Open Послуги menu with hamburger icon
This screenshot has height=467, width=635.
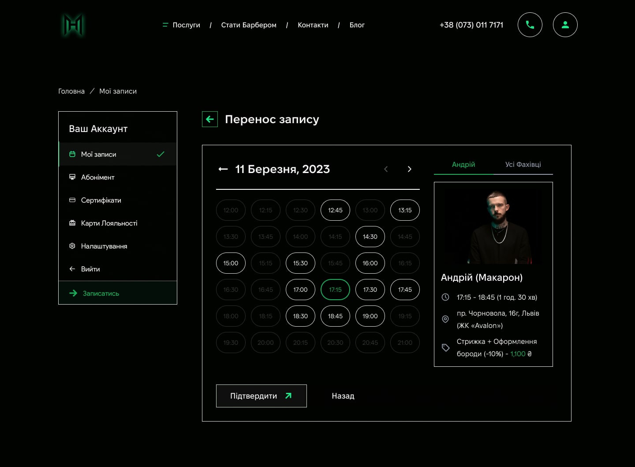(181, 25)
